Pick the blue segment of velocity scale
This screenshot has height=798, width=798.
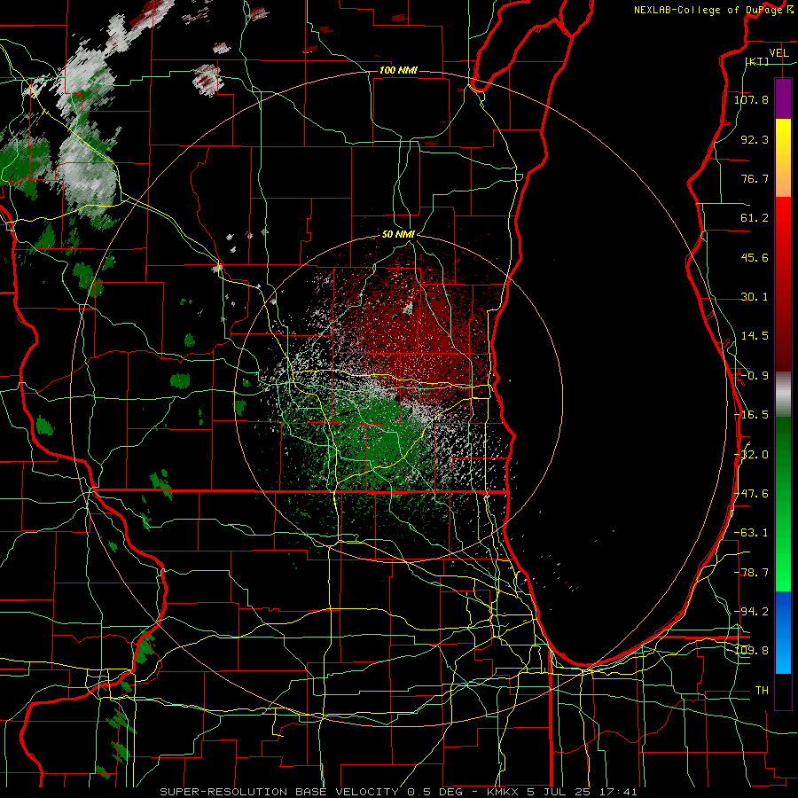pyautogui.click(x=783, y=632)
